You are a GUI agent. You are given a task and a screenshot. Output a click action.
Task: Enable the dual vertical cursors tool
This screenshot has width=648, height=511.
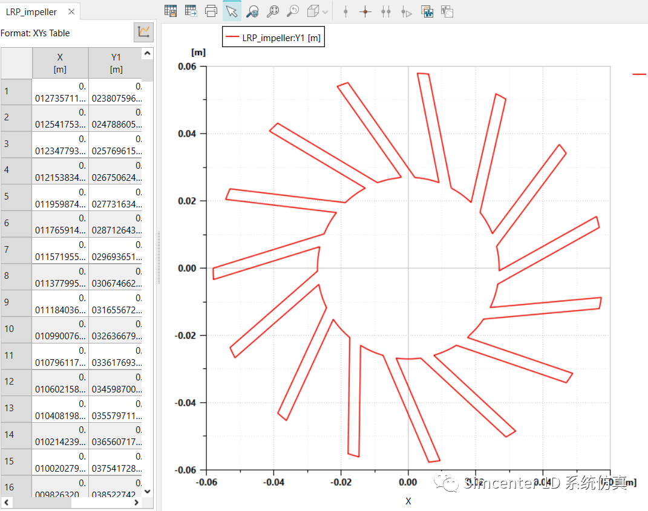[x=386, y=11]
